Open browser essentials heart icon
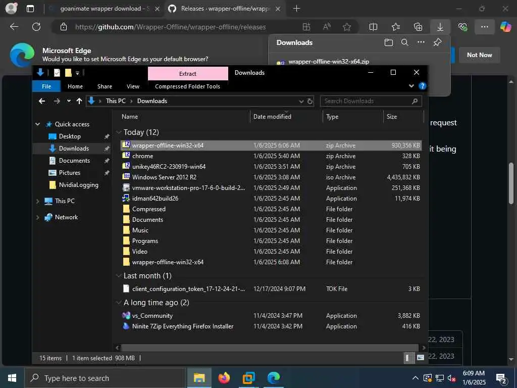 click(x=462, y=27)
